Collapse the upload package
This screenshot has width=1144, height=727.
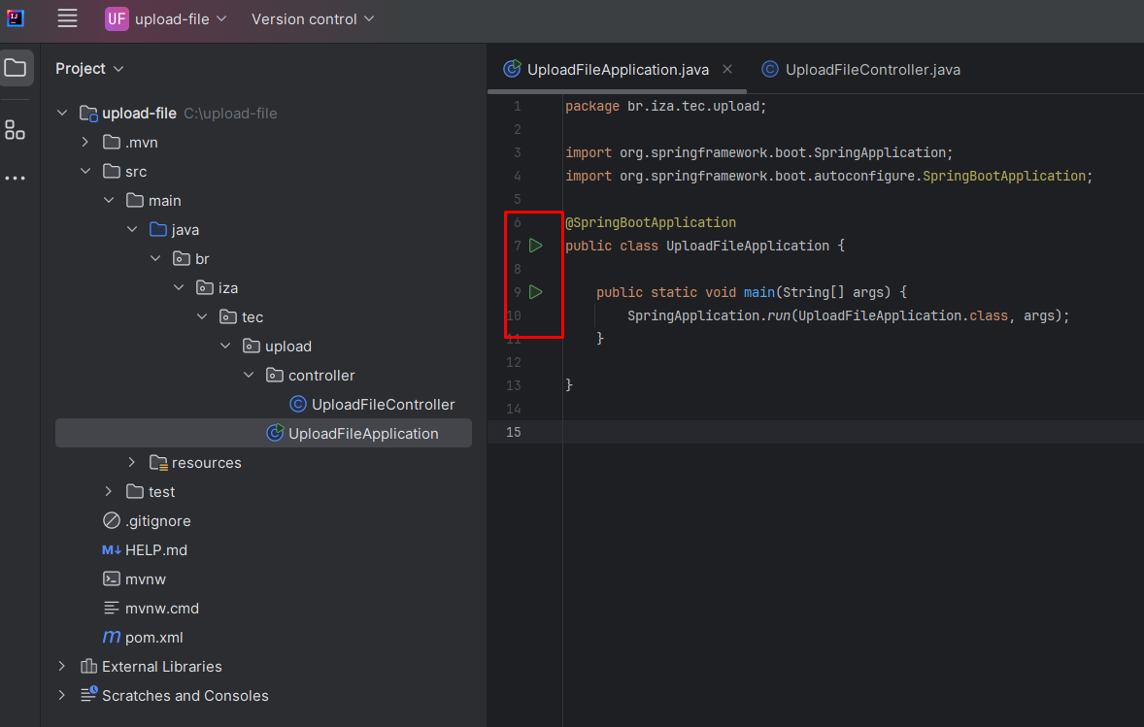225,347
